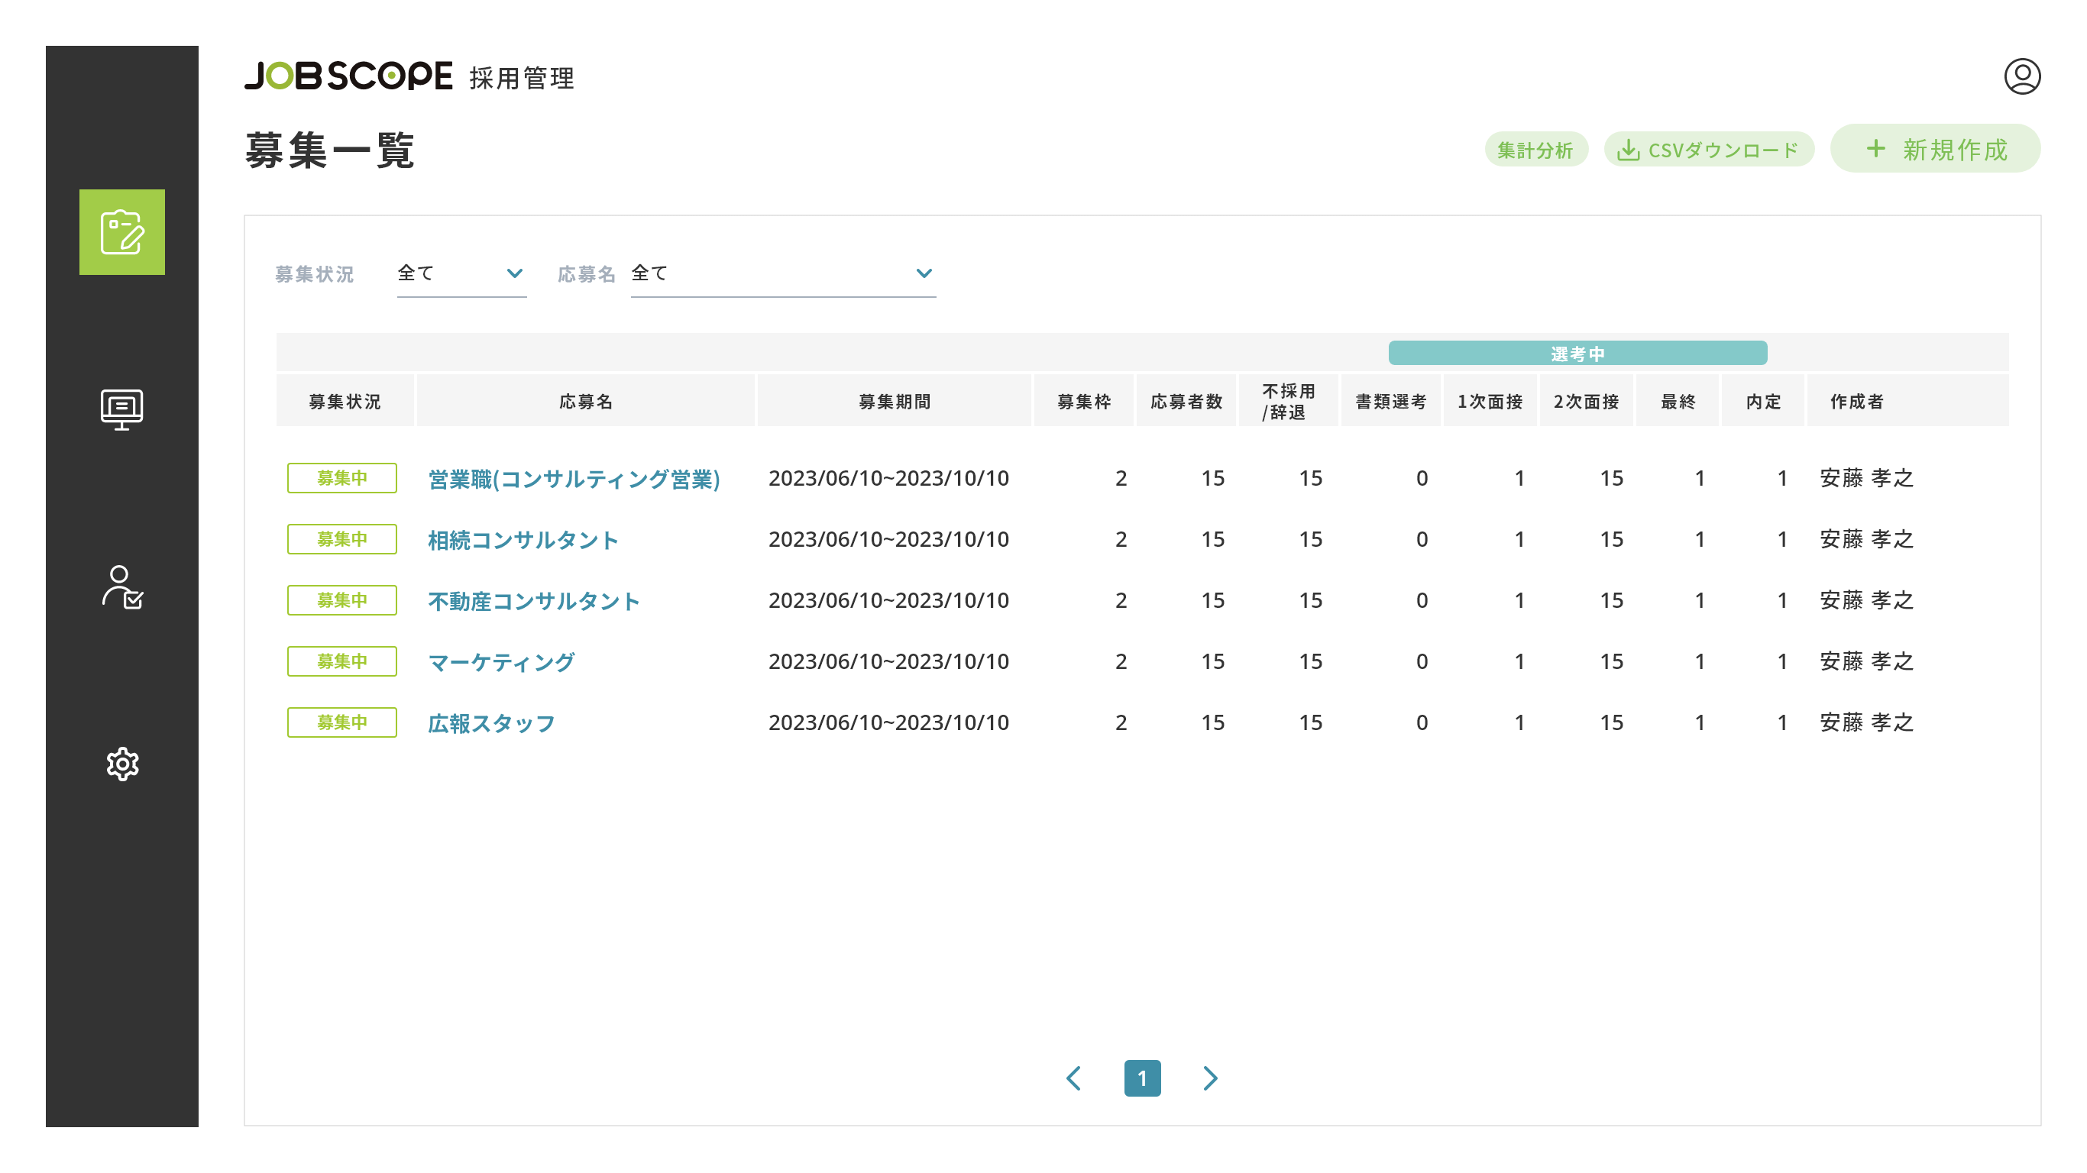Open 広報スタッフ posting link
This screenshot has width=2087, height=1173.
click(491, 723)
